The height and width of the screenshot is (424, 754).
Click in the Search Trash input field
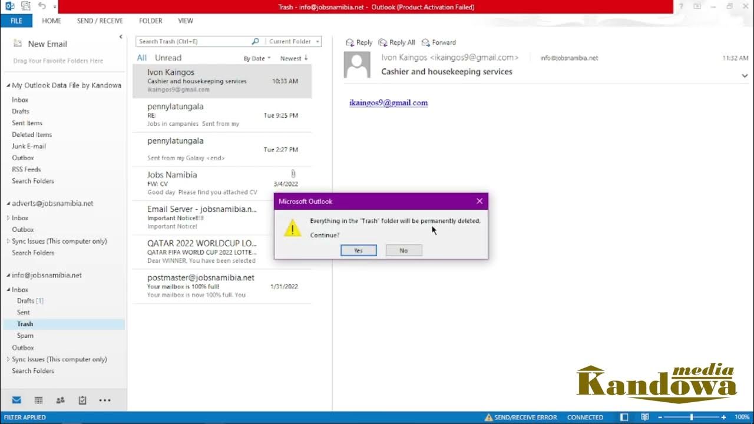click(x=193, y=41)
